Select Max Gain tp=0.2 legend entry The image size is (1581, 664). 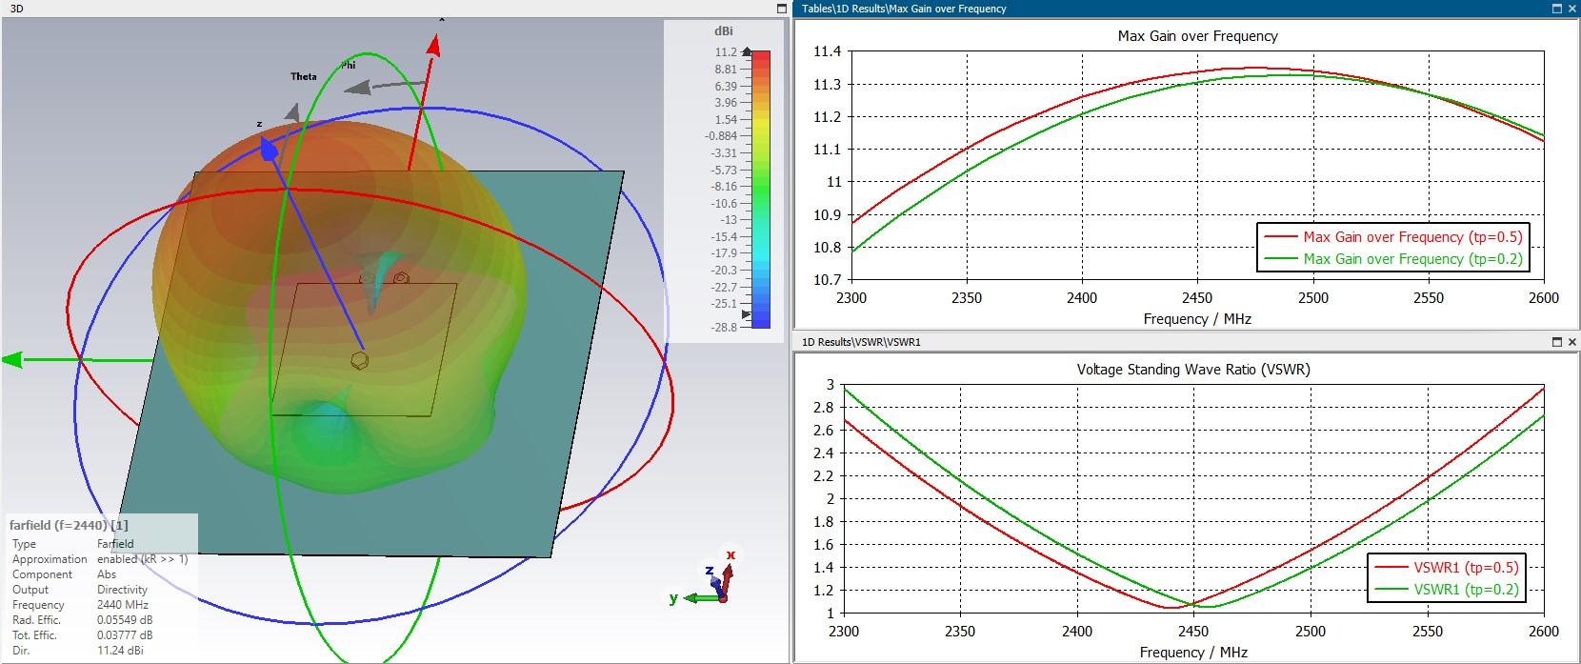point(1411,259)
